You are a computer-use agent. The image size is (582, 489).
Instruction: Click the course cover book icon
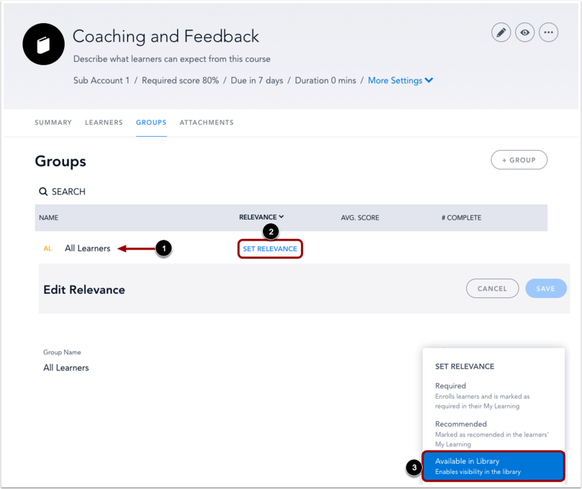[43, 44]
